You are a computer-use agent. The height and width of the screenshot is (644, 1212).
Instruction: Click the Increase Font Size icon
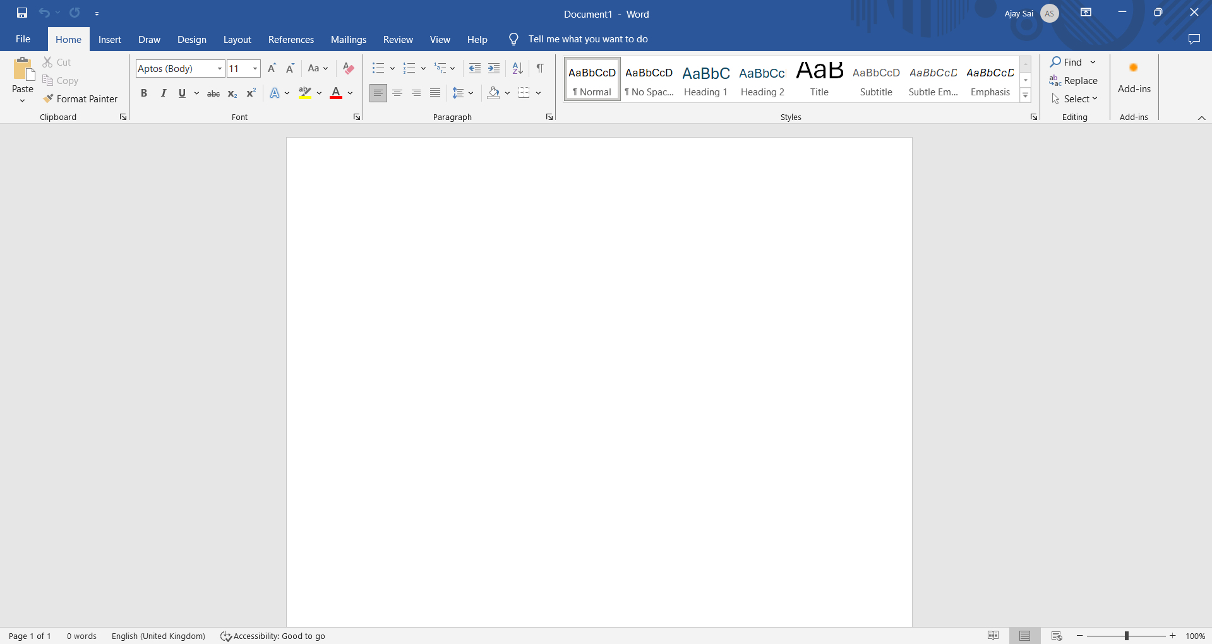272,68
